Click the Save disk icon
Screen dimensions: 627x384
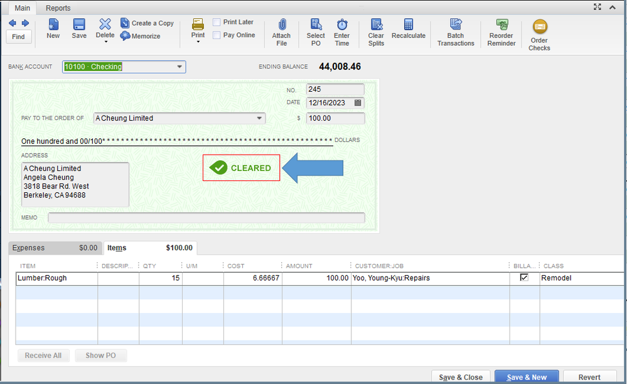tap(79, 25)
